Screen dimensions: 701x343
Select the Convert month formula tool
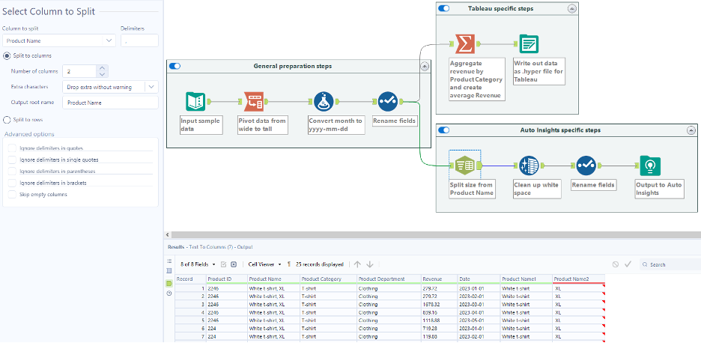[324, 101]
